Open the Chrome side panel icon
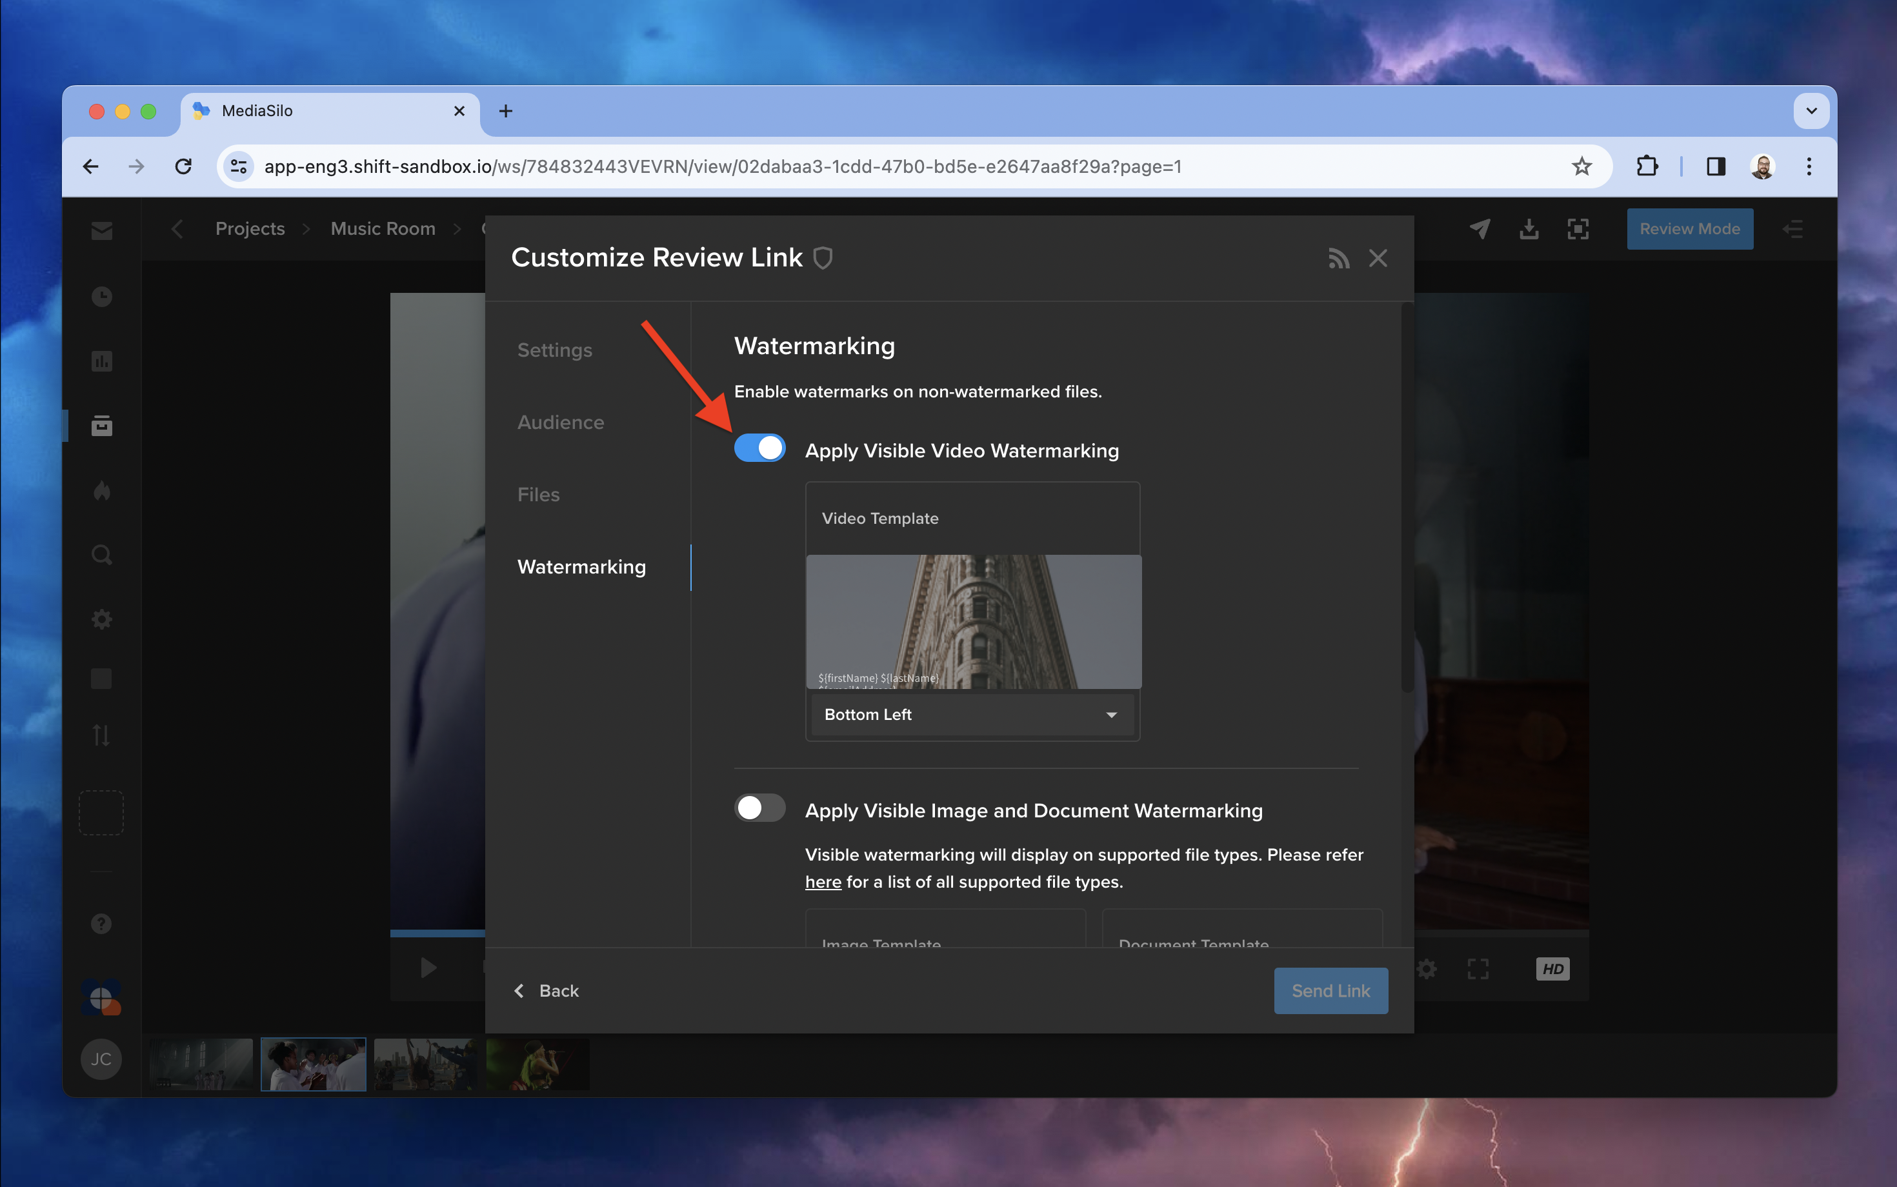 point(1716,166)
